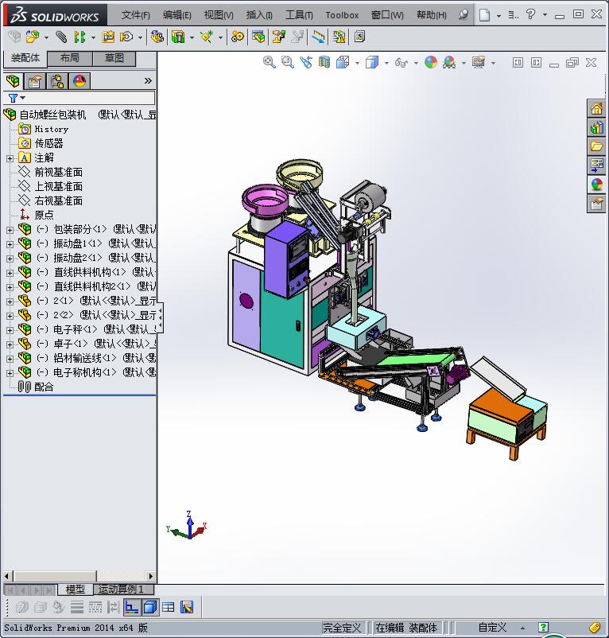
Task: Select the 模型 tab at bottom
Action: tap(76, 589)
